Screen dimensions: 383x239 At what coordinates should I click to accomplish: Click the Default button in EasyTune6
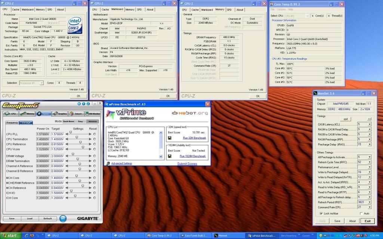[48, 218]
